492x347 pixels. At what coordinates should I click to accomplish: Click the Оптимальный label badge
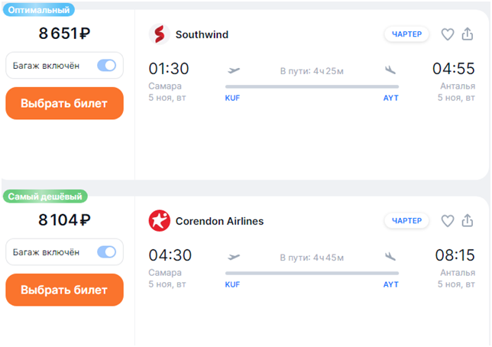(39, 10)
